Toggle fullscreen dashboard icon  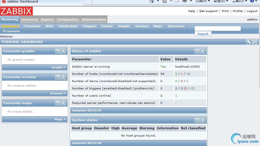point(255,42)
